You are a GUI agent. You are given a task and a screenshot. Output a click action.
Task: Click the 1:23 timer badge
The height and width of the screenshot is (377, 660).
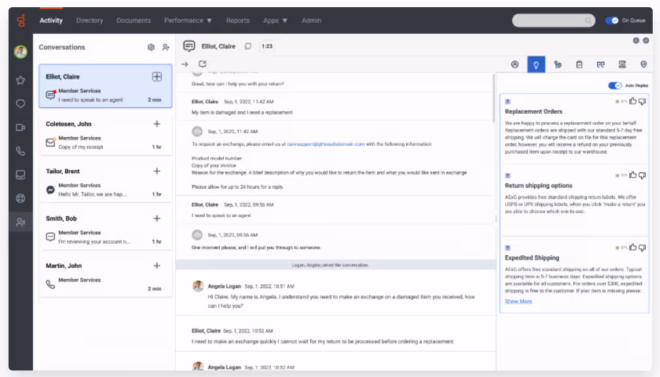pyautogui.click(x=267, y=46)
